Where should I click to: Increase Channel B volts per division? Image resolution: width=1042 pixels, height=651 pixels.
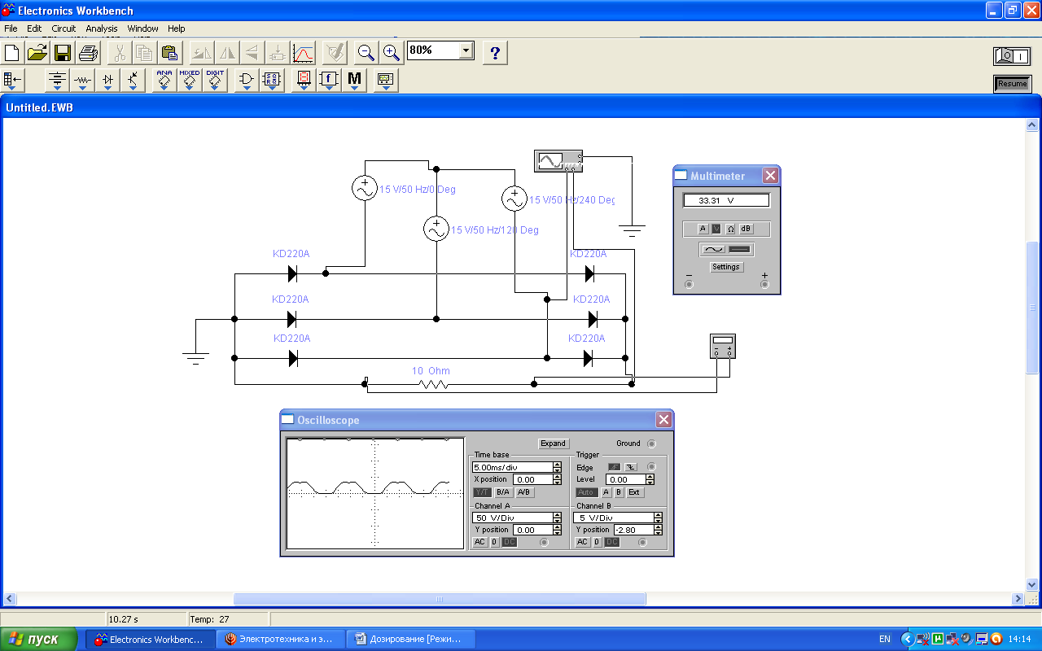pos(659,515)
